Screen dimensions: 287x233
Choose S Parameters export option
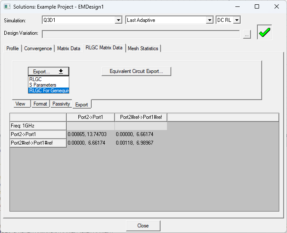[x=43, y=85]
